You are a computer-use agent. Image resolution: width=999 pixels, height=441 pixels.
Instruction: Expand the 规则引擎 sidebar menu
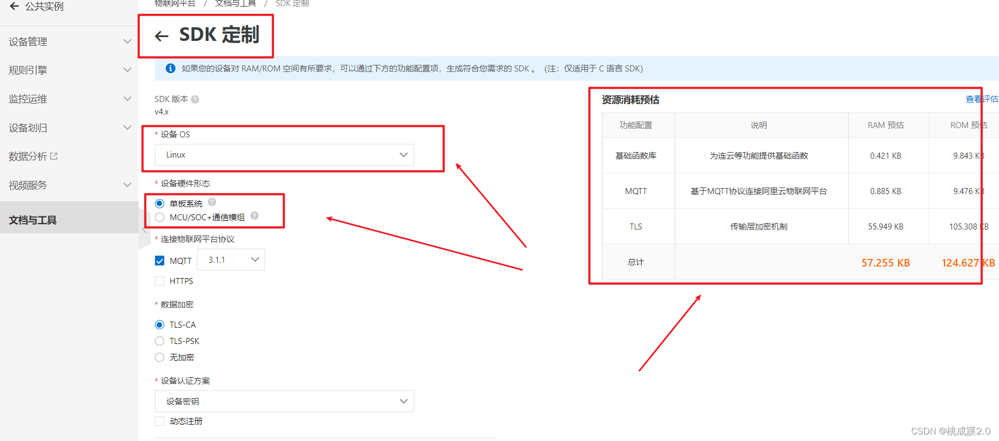(69, 70)
